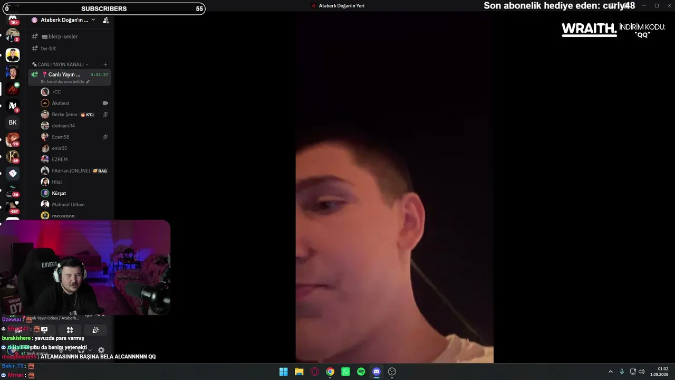675x380 pixels.
Task: Open the volume tray icon
Action: click(642, 372)
